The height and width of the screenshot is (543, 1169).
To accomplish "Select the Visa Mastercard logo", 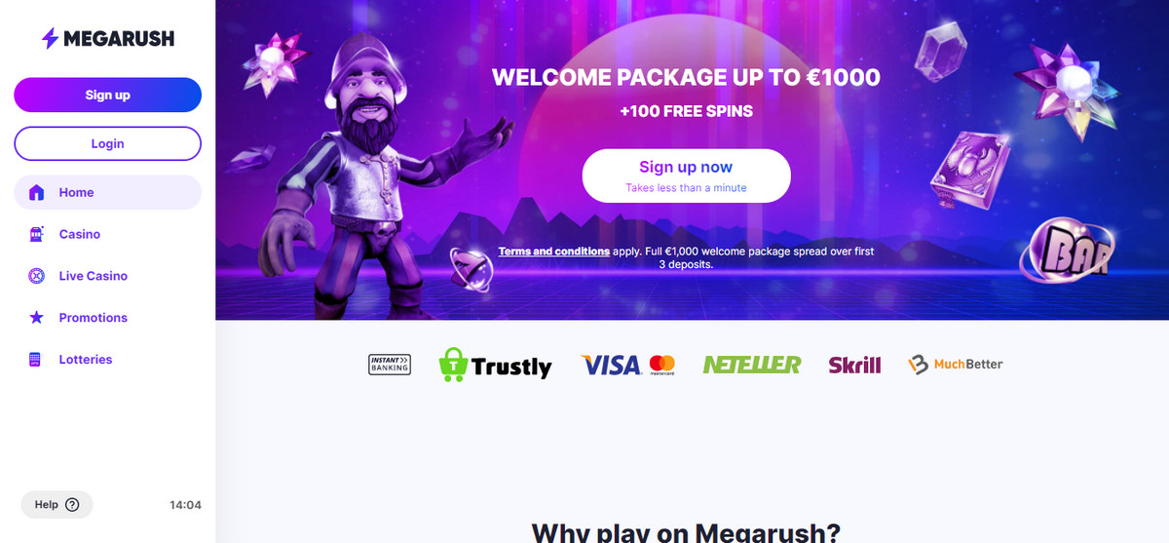I will 628,365.
